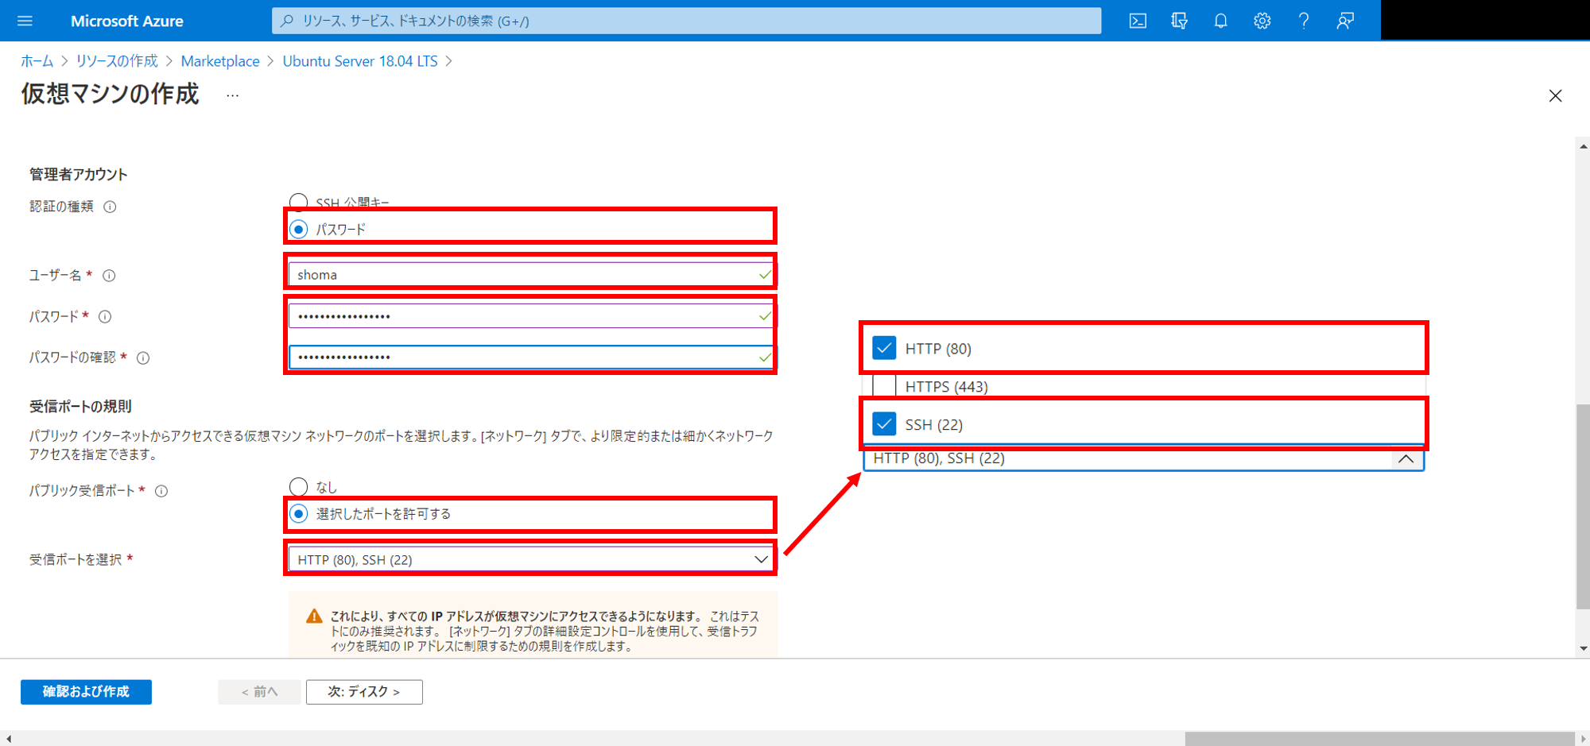Go to Ubuntu Server 18.04 LTS breadcrumb
The image size is (1590, 746).
[360, 61]
